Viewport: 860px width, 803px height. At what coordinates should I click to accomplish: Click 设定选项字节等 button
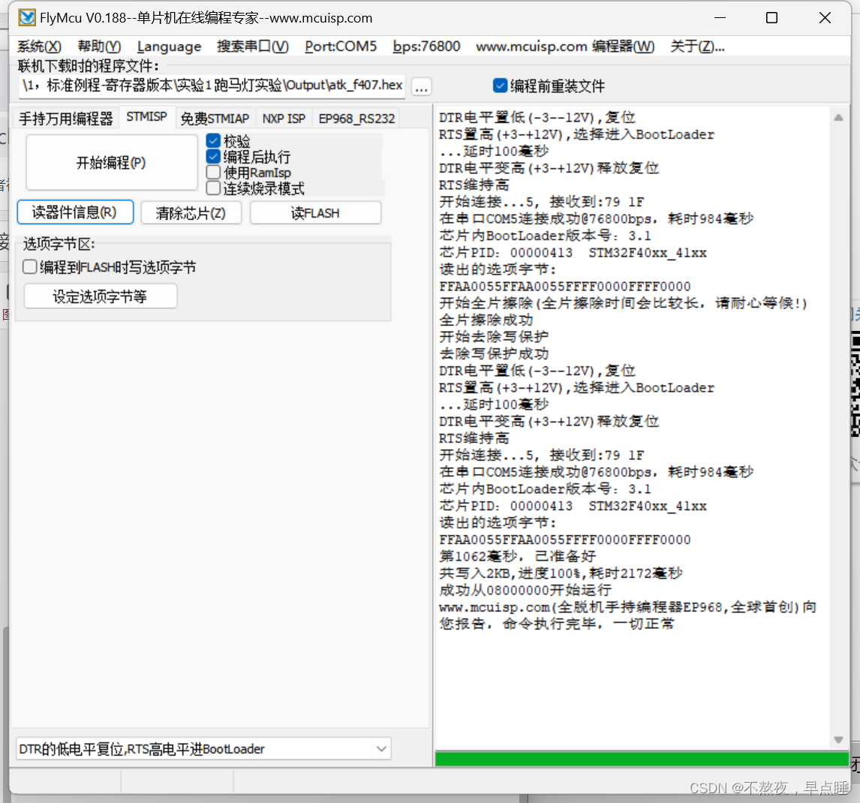[100, 296]
